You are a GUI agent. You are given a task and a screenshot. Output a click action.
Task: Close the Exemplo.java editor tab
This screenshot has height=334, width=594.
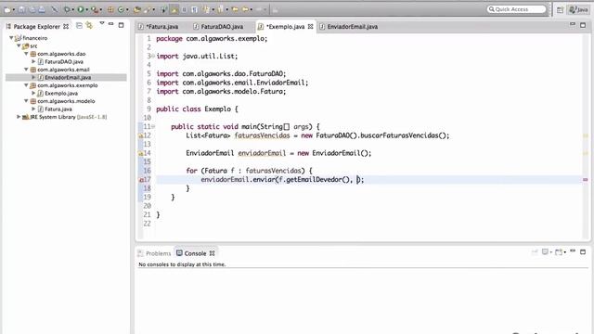point(311,27)
